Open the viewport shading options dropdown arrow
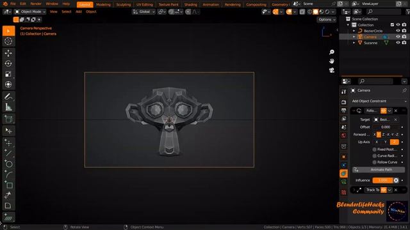The width and height of the screenshot is (410, 230). pos(333,11)
